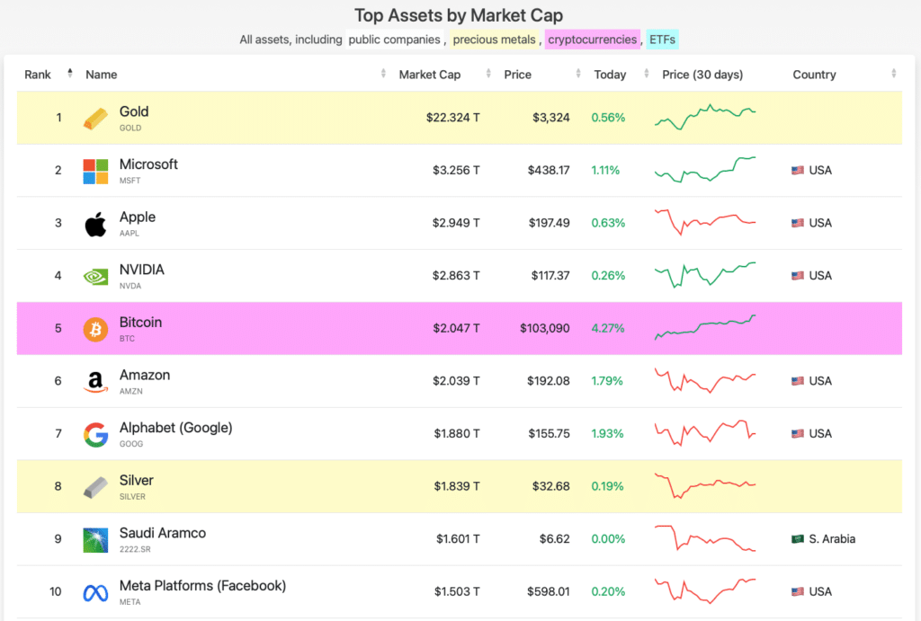
Task: Open the Meta Platforms (Facebook) link
Action: 202,586
